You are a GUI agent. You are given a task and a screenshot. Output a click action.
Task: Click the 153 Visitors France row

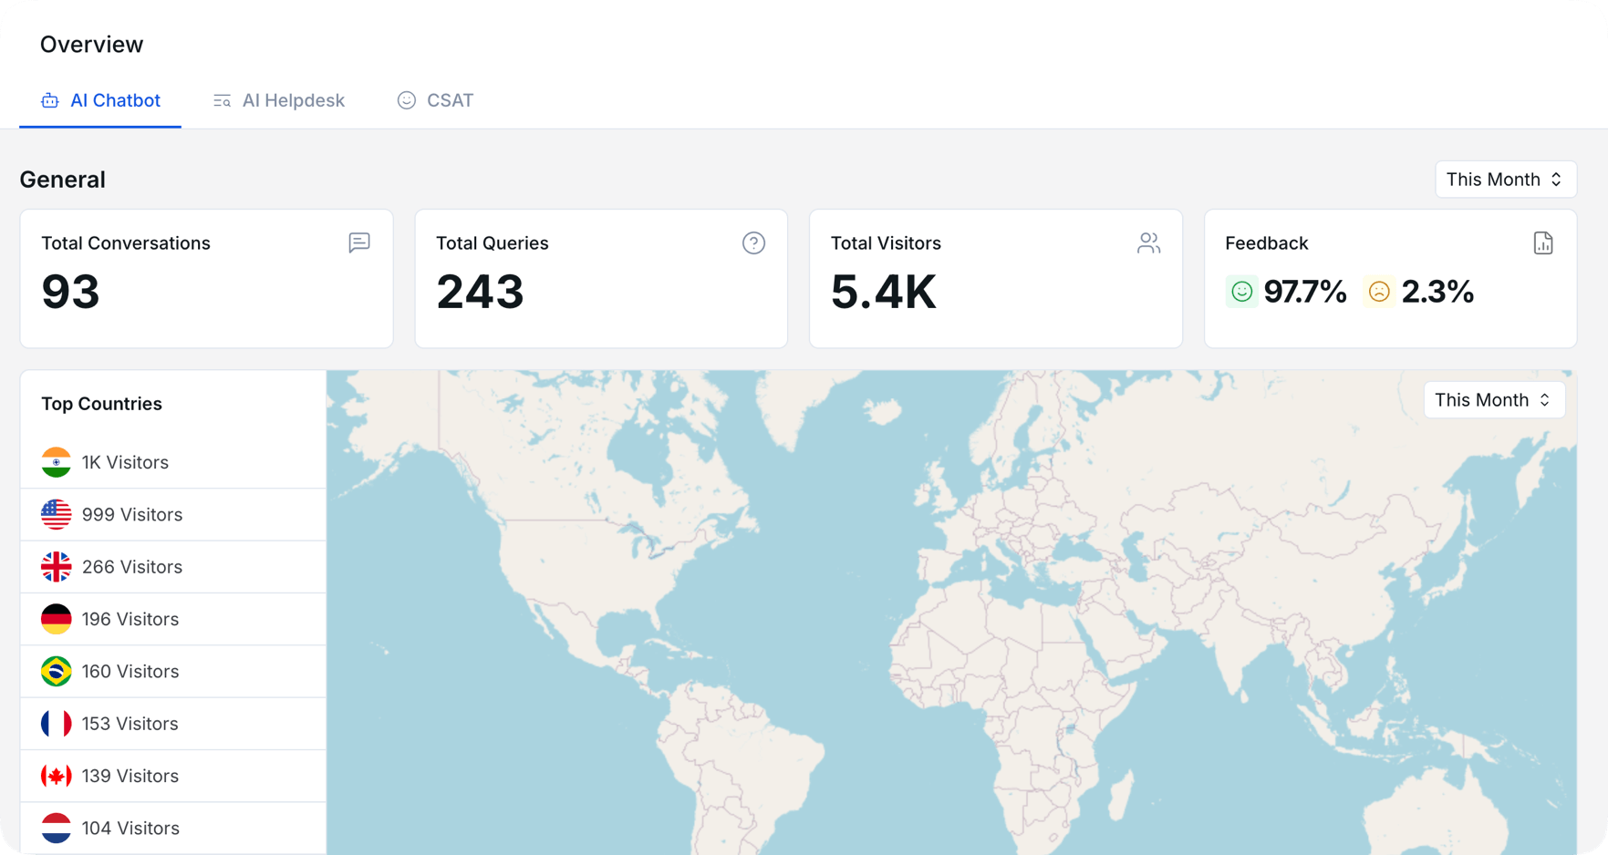click(x=173, y=724)
